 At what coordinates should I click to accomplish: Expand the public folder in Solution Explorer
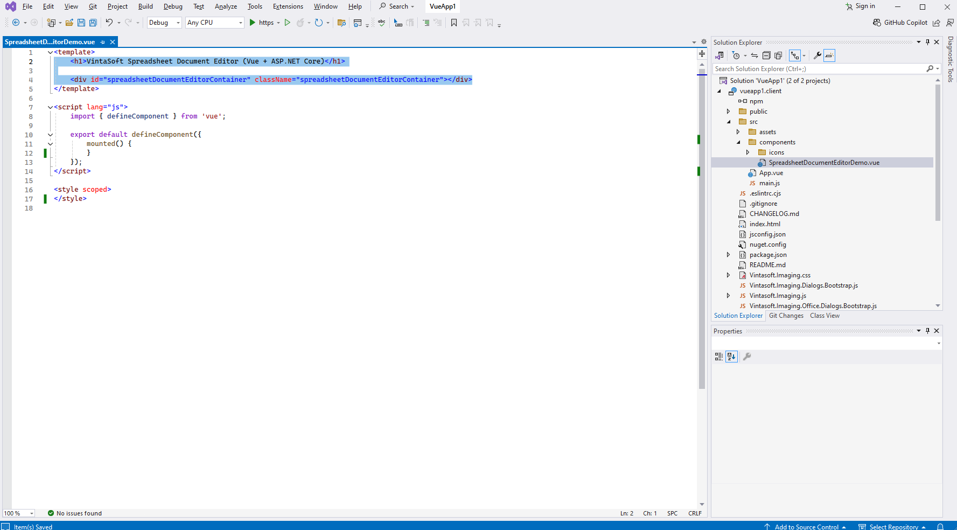point(729,111)
